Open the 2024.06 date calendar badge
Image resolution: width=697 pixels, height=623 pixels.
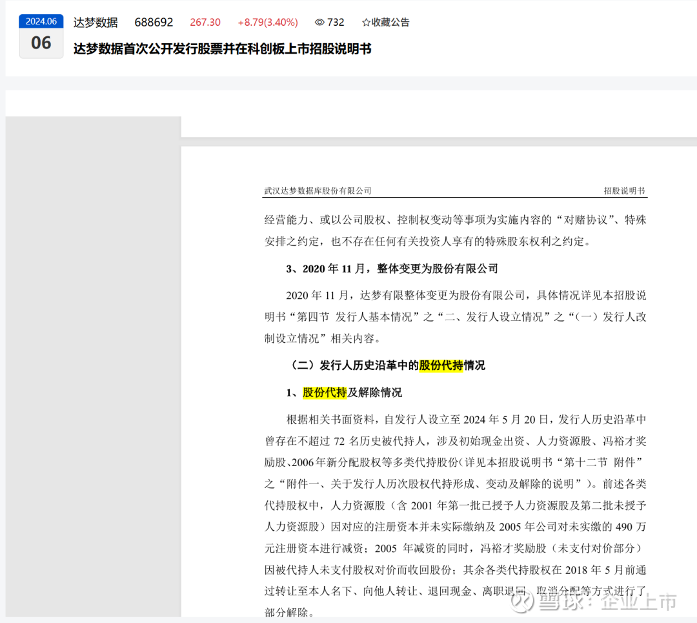[x=41, y=36]
